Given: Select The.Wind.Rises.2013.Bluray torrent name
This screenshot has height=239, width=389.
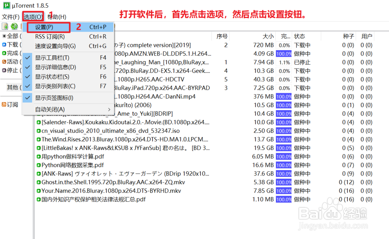Looking at the screenshot, I should (125, 139).
